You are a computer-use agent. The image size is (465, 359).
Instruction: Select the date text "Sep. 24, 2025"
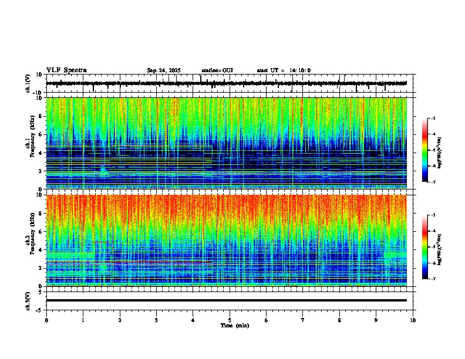pos(164,70)
